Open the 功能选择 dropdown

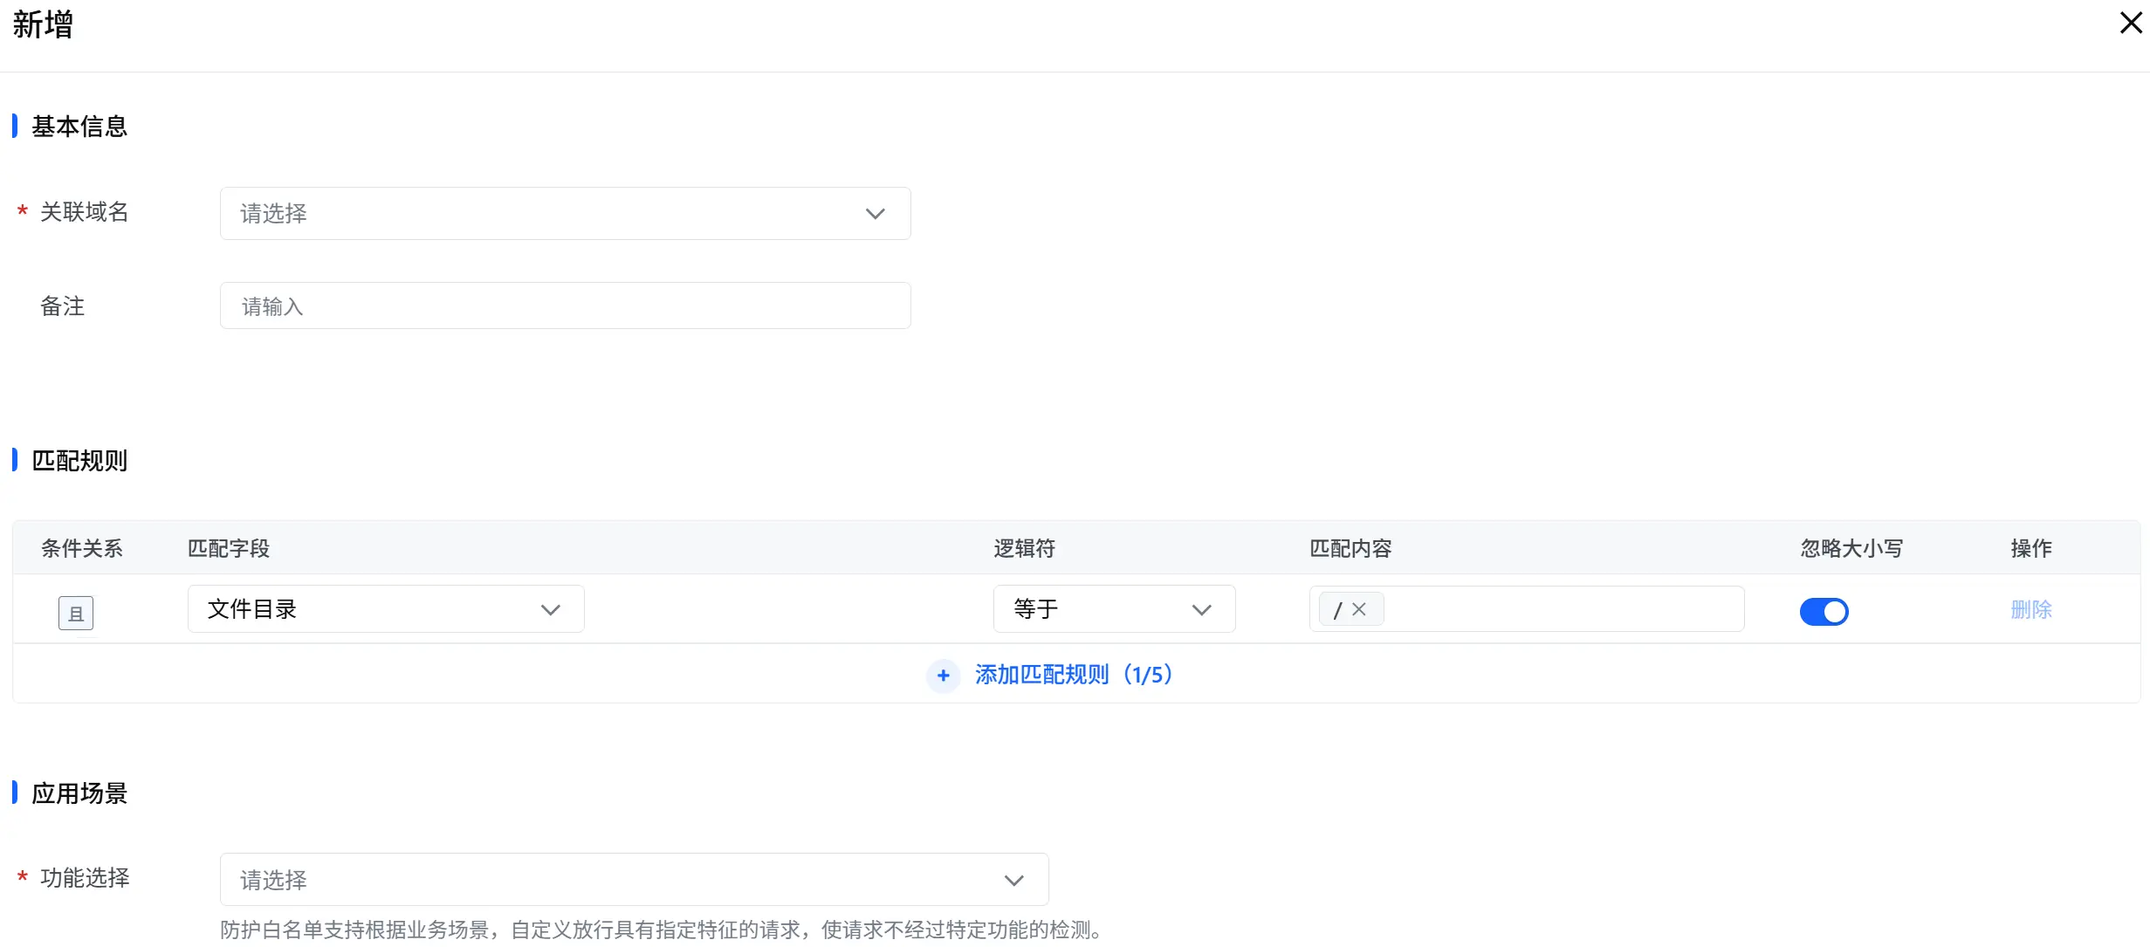(634, 879)
